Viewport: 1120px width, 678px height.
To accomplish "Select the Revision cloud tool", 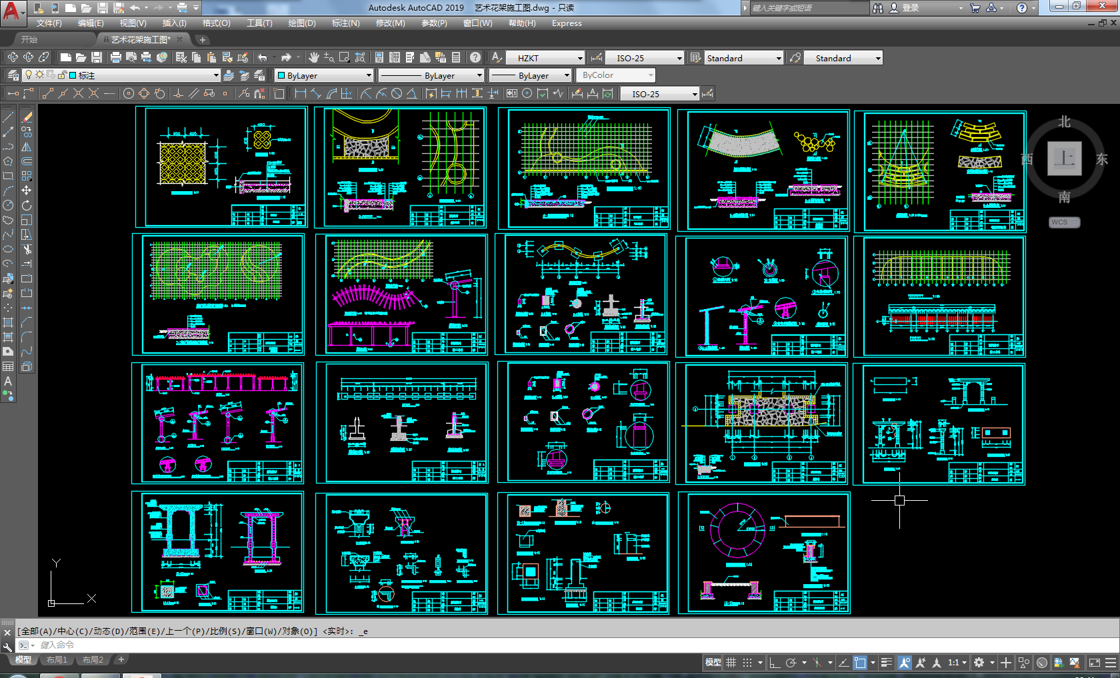I will [x=8, y=220].
